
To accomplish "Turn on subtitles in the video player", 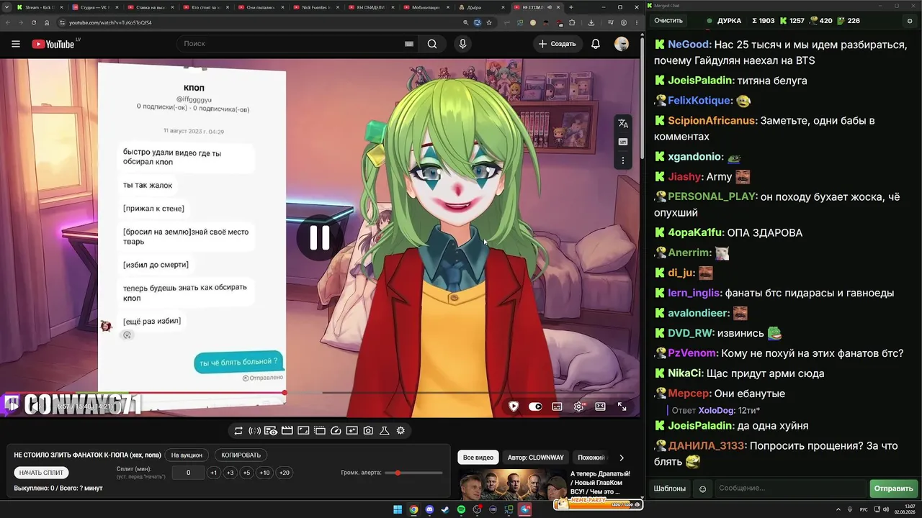I will (557, 406).
